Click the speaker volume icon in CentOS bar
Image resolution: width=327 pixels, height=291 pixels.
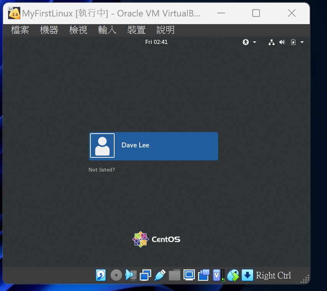coord(282,42)
